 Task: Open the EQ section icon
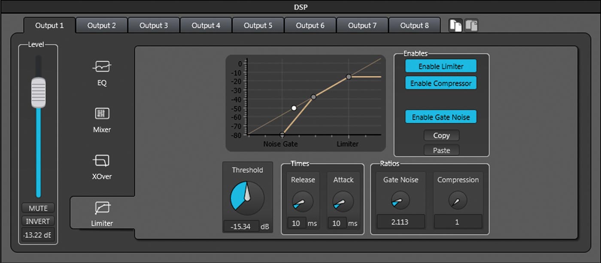tap(102, 67)
